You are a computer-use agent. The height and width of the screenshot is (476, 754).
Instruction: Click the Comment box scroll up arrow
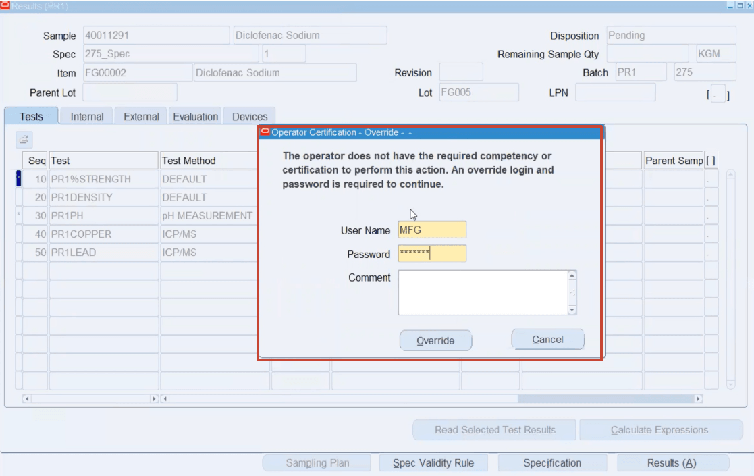(x=572, y=275)
